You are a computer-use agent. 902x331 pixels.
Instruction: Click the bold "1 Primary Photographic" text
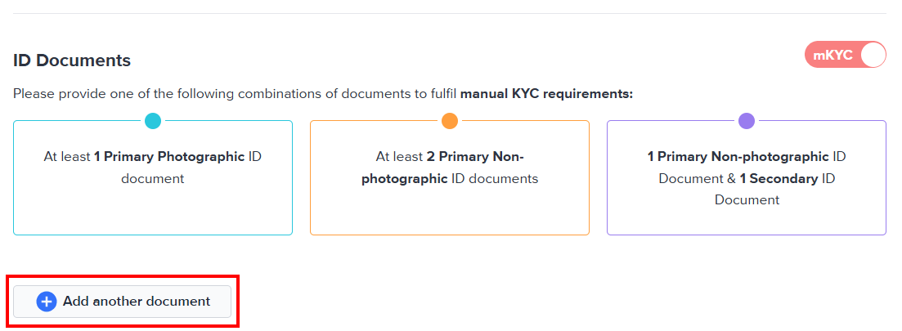coord(169,156)
